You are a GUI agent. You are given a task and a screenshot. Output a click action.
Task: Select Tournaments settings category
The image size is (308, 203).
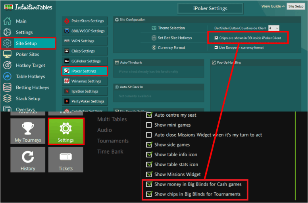coord(113,141)
